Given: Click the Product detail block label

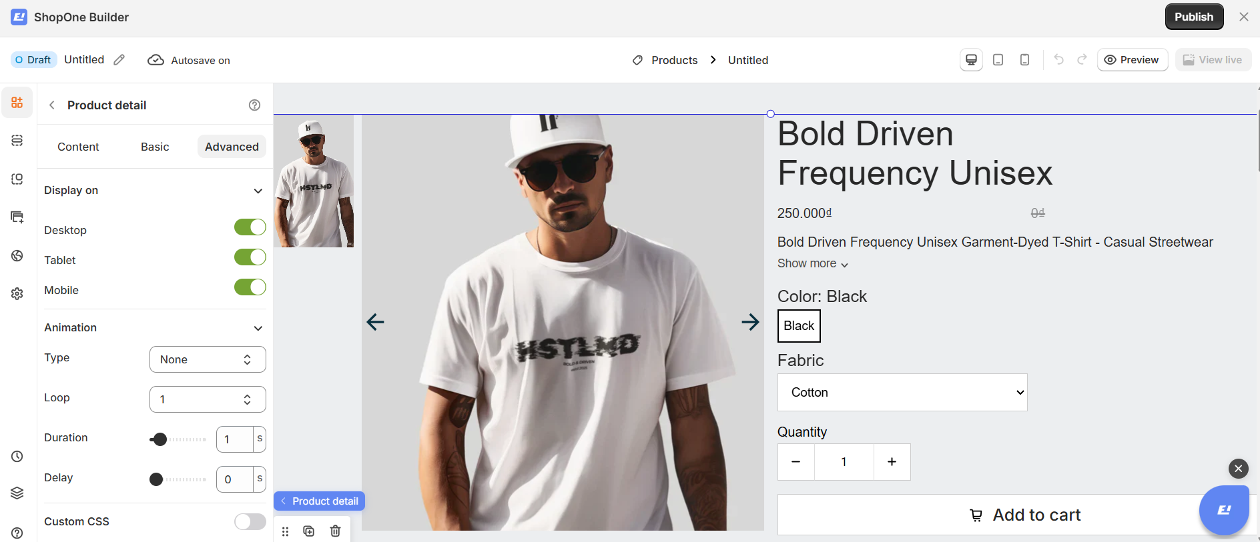Looking at the screenshot, I should click(x=319, y=501).
